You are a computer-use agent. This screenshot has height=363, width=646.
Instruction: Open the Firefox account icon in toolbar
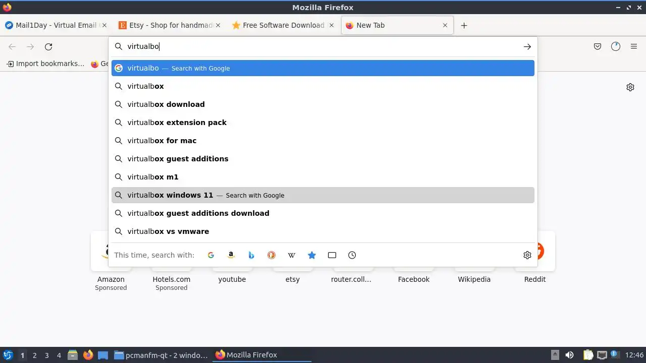point(616,46)
